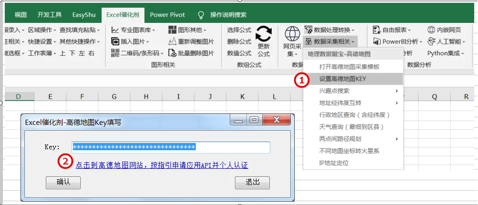The image size is (478, 205).
Task: Click the 批量删除图片 icon
Action: (172, 53)
